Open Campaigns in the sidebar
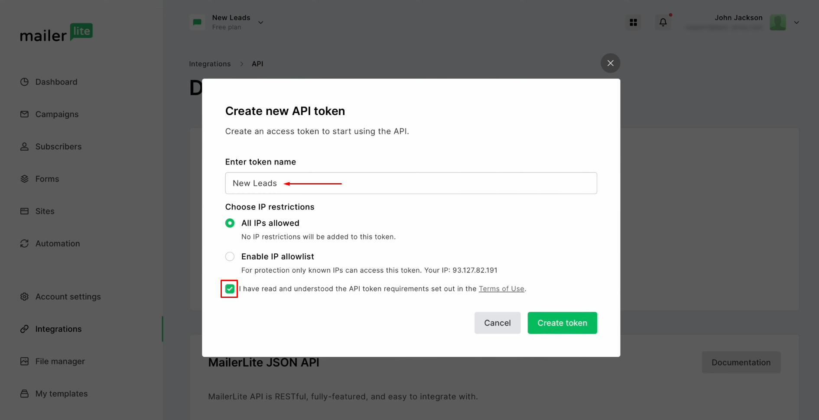 point(57,114)
